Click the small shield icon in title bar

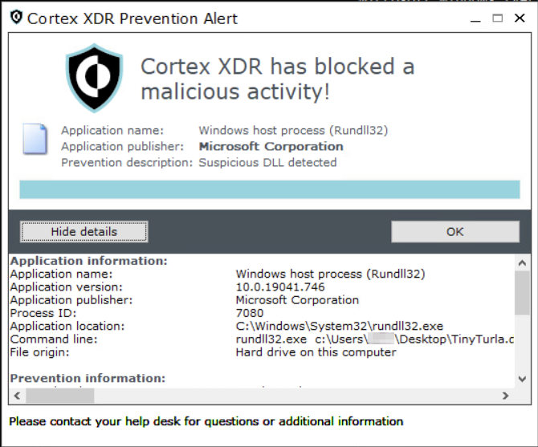tap(15, 18)
